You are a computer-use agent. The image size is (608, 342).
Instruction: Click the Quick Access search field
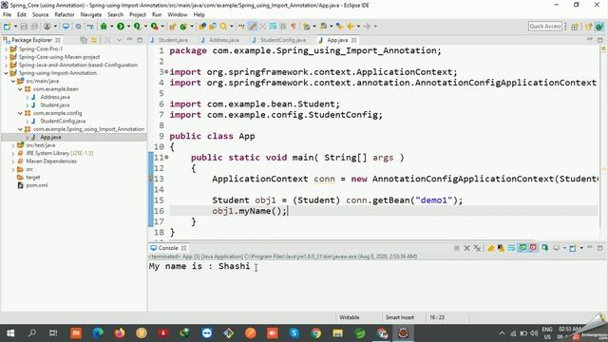point(544,27)
